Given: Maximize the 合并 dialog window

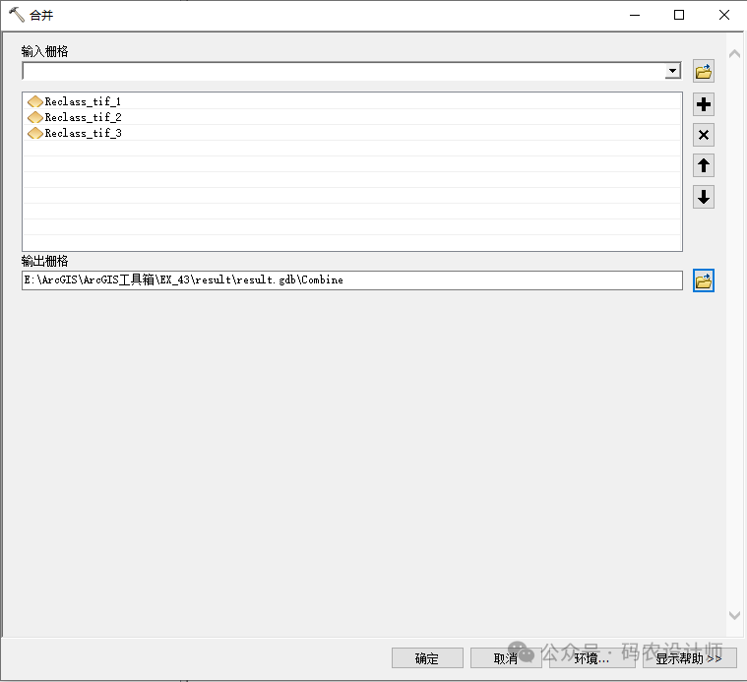Looking at the screenshot, I should 679,15.
